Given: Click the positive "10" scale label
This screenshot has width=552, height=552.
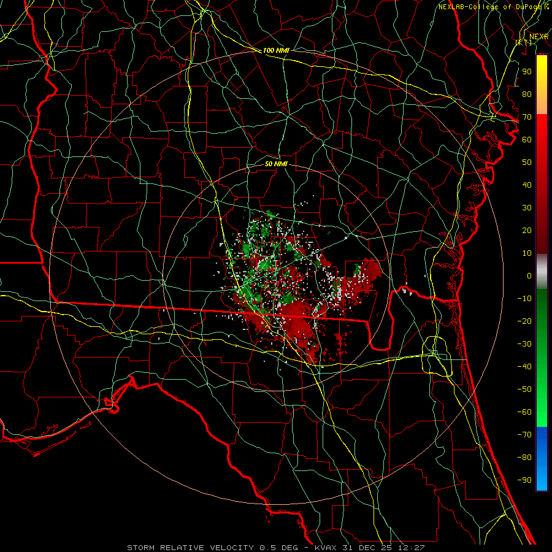Looking at the screenshot, I should pyautogui.click(x=527, y=253).
